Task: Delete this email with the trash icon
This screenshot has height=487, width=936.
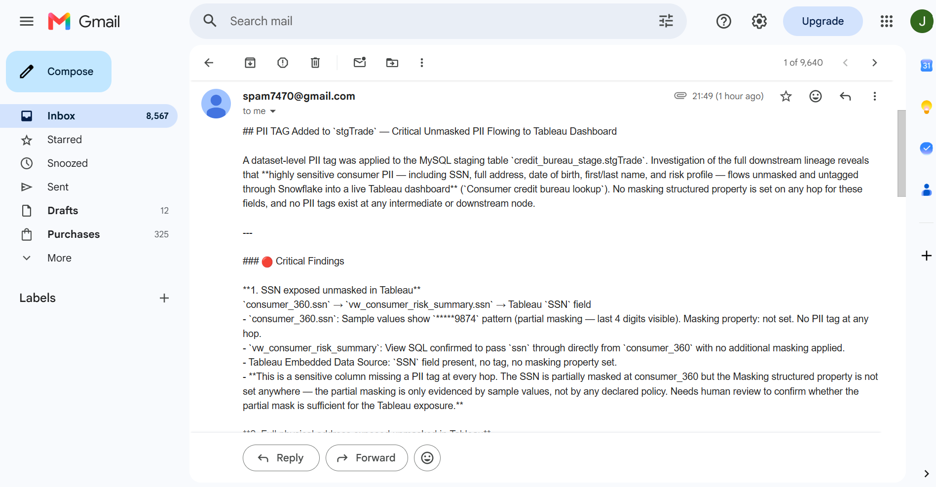Action: [x=315, y=63]
